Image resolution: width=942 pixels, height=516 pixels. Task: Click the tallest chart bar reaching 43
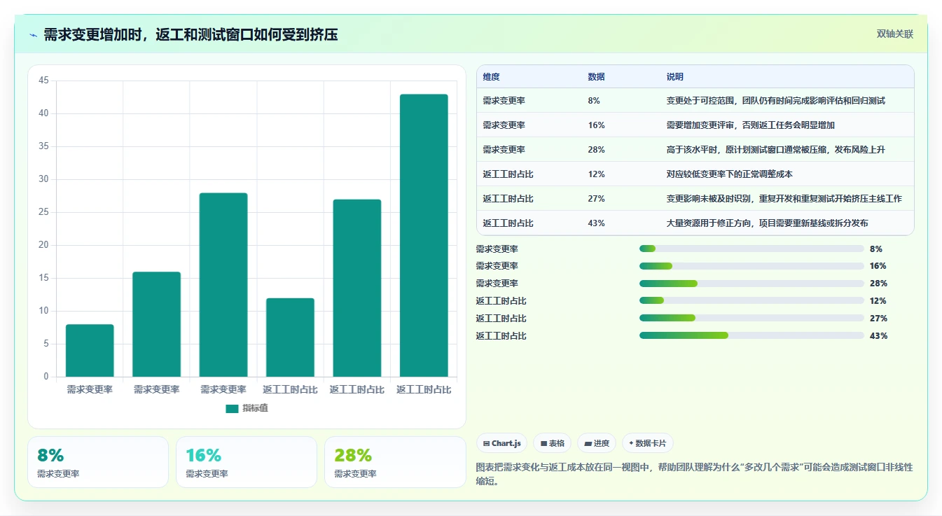click(x=424, y=235)
